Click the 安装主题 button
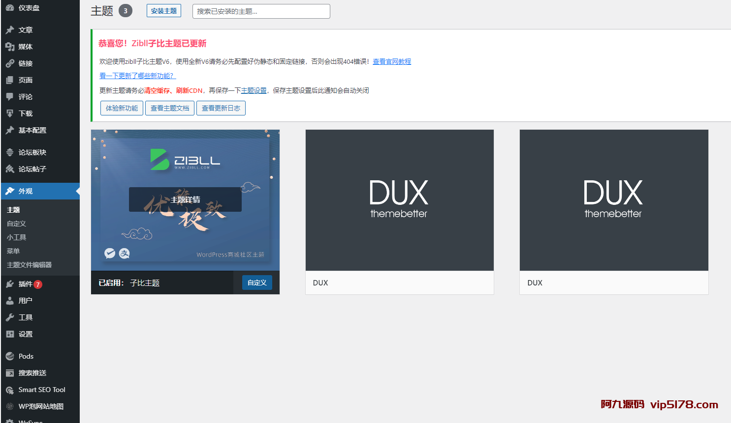The image size is (731, 423). (x=164, y=11)
